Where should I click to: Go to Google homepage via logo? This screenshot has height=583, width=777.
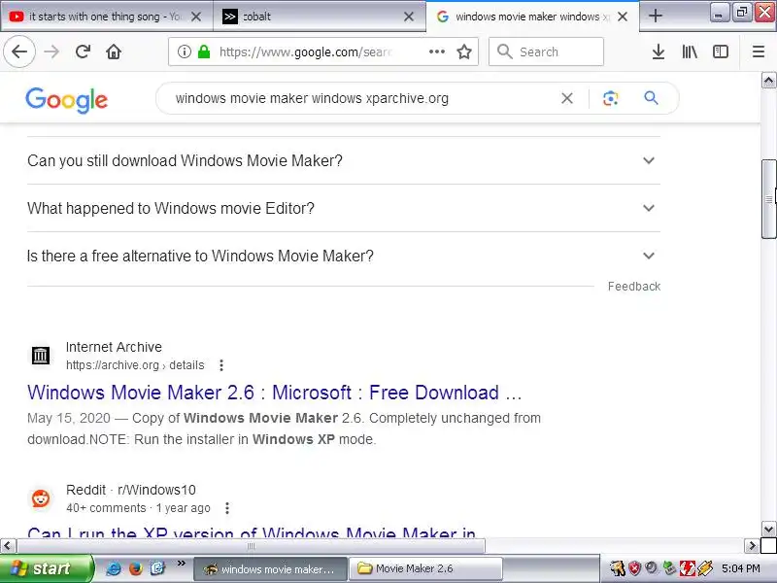66,100
